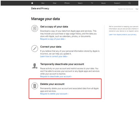
Task: Click the Temporarily deactivate your account heading
Action: click(x=62, y=64)
